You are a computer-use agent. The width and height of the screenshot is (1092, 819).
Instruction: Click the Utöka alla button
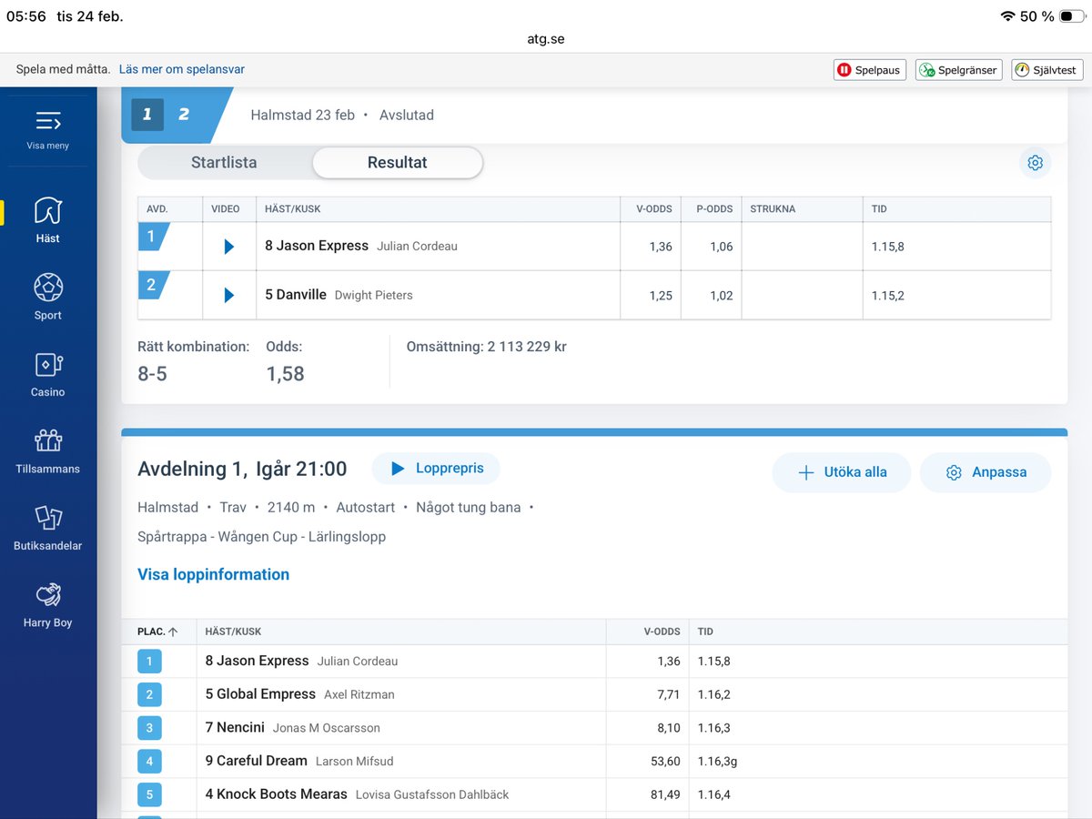(x=841, y=472)
